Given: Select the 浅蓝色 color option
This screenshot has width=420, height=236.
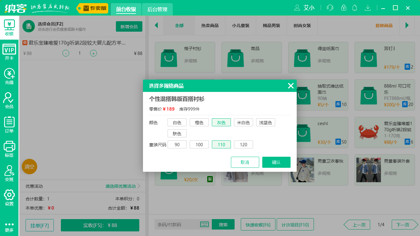Looking at the screenshot, I should [265, 122].
